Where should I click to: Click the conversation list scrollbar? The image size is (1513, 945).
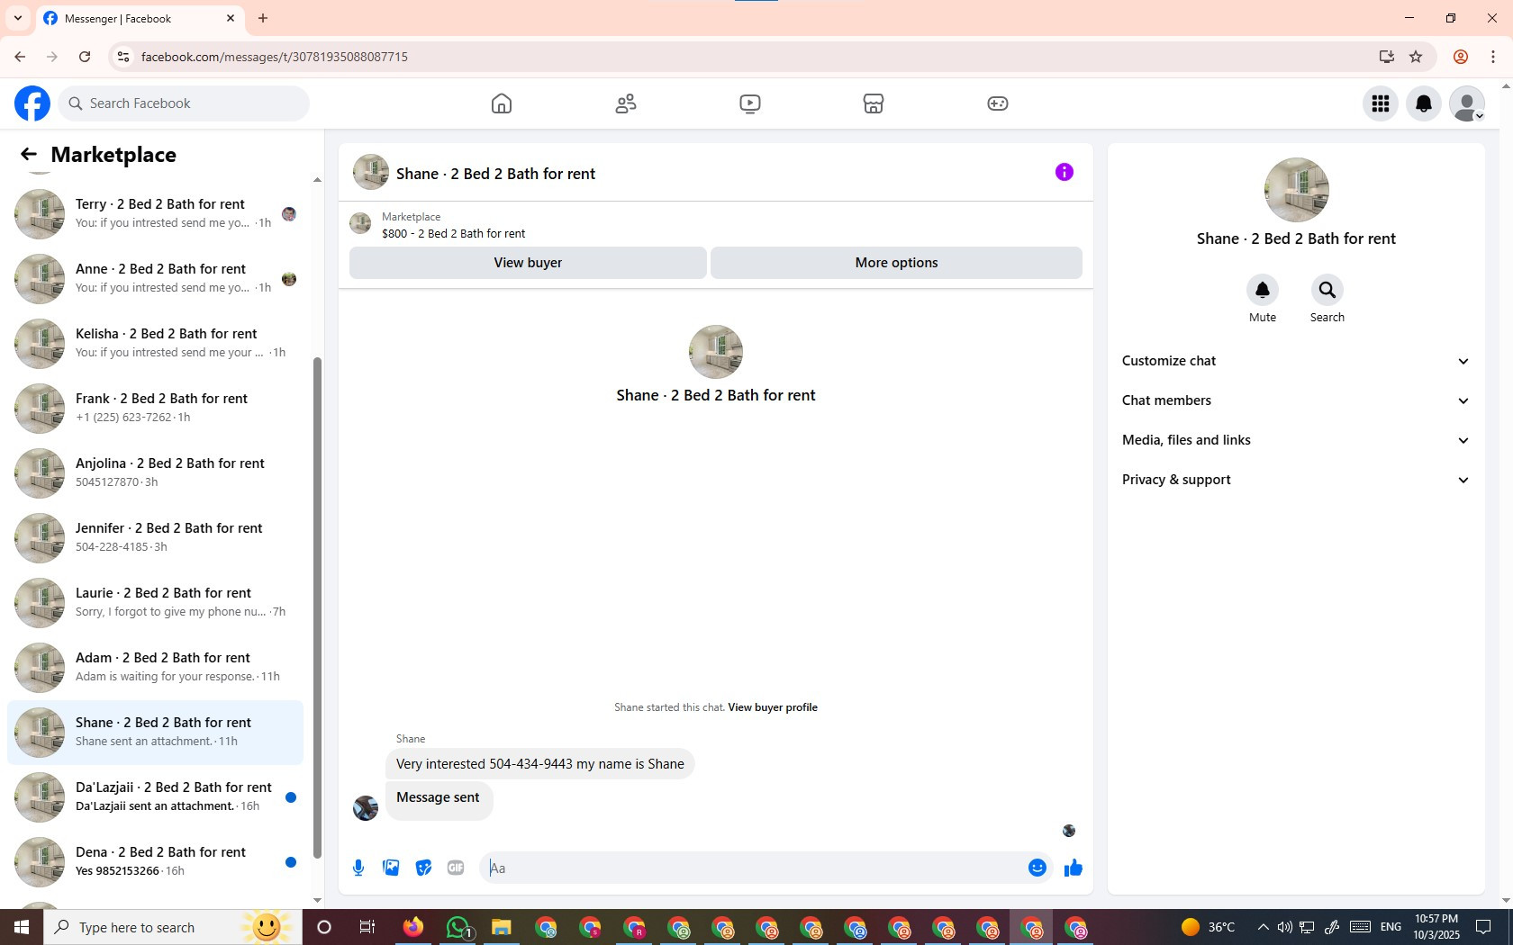(317, 607)
